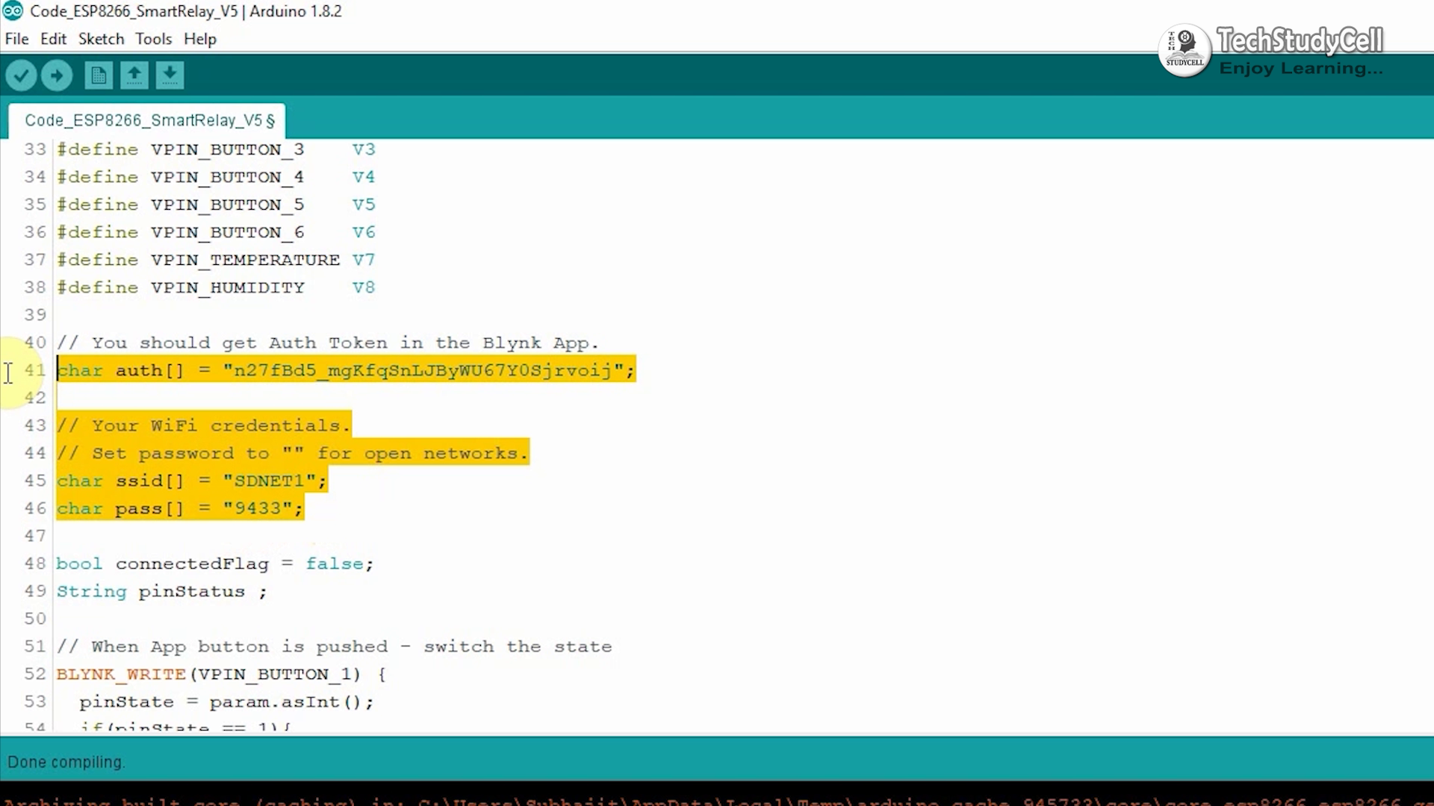The height and width of the screenshot is (806, 1434).
Task: Open the File menu
Action: (16, 39)
